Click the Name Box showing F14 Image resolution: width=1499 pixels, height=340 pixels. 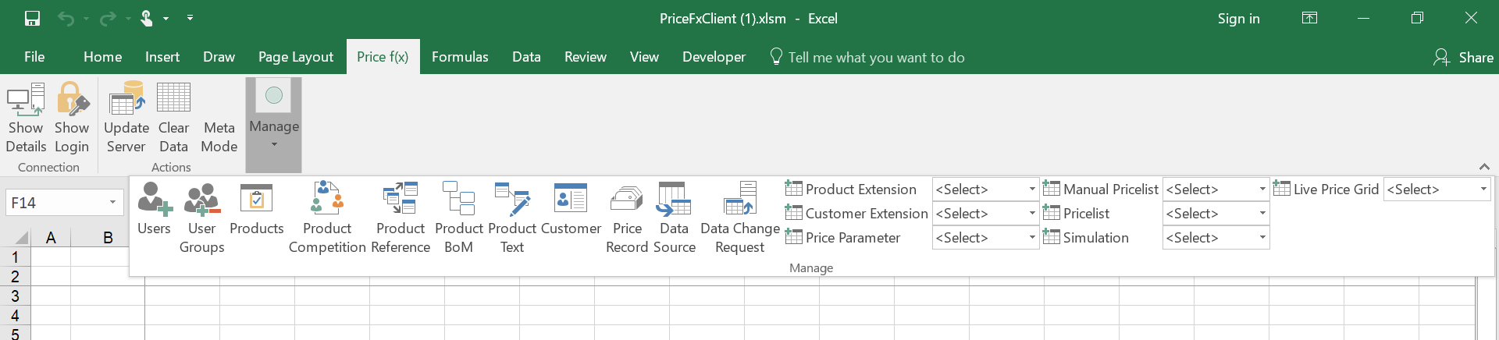[56, 203]
